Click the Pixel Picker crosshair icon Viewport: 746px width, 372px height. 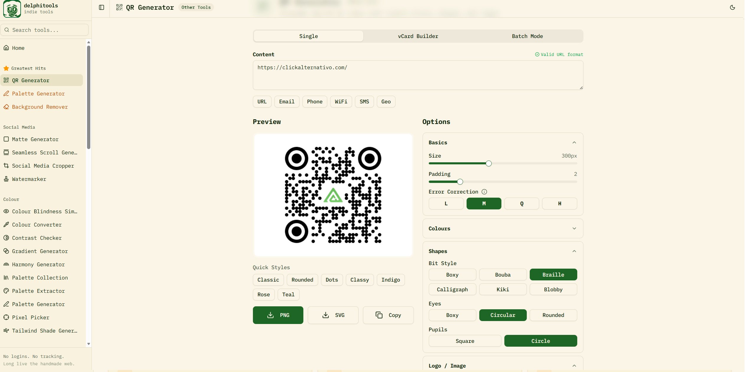(6, 317)
